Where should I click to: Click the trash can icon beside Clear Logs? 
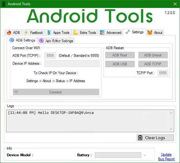pos(140,138)
